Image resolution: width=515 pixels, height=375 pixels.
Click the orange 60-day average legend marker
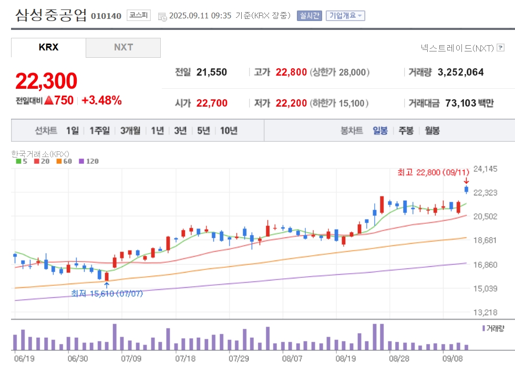(59, 161)
